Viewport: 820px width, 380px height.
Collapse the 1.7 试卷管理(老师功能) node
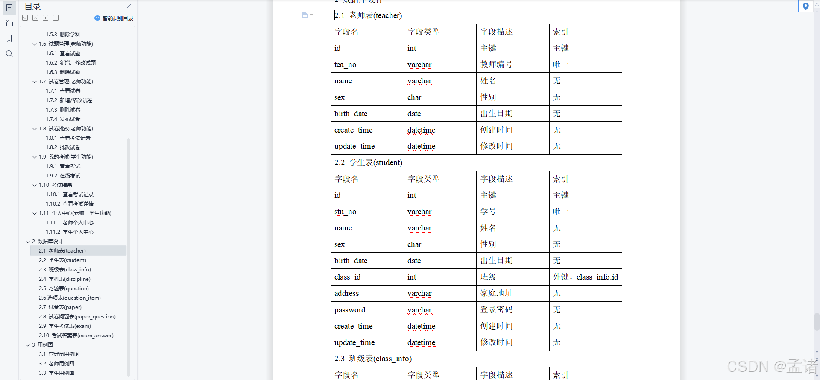coord(35,82)
